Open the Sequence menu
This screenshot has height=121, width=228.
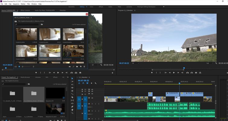pos(16,4)
